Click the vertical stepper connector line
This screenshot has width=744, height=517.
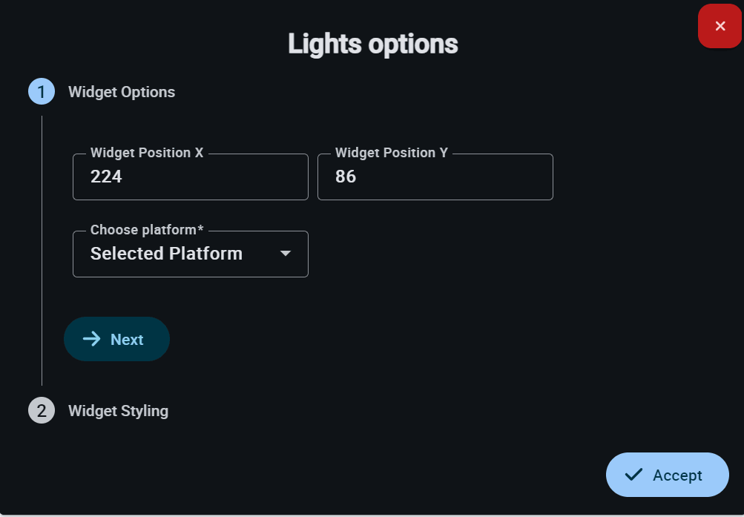(42, 251)
